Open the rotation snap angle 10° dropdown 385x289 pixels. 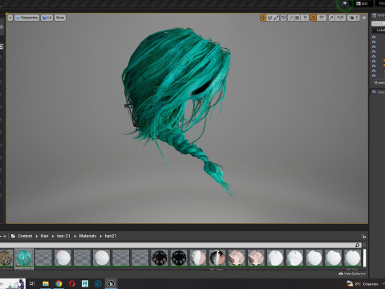(322, 18)
